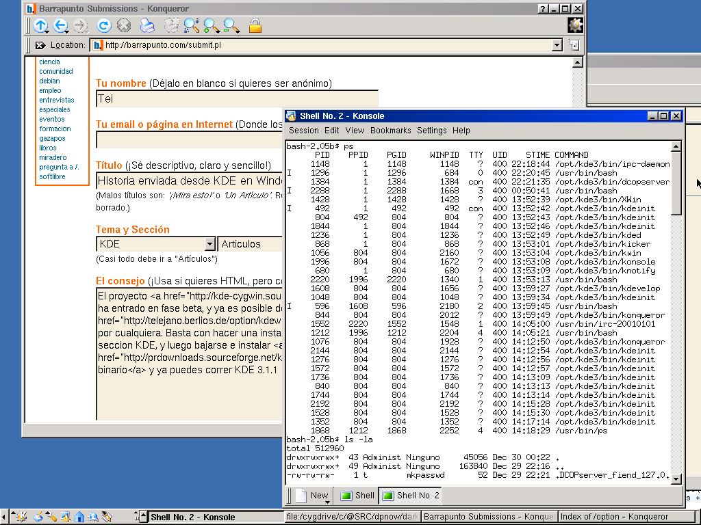Open Konsole's Bookmarks menu
The image size is (701, 525).
pyautogui.click(x=391, y=131)
